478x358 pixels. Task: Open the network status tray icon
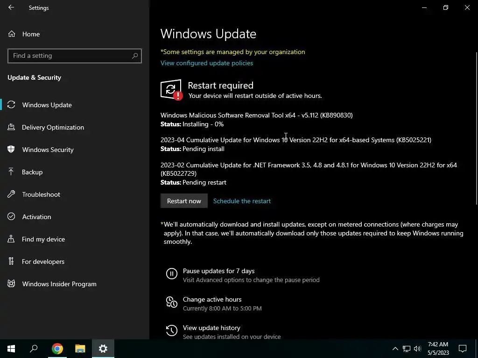click(x=407, y=349)
